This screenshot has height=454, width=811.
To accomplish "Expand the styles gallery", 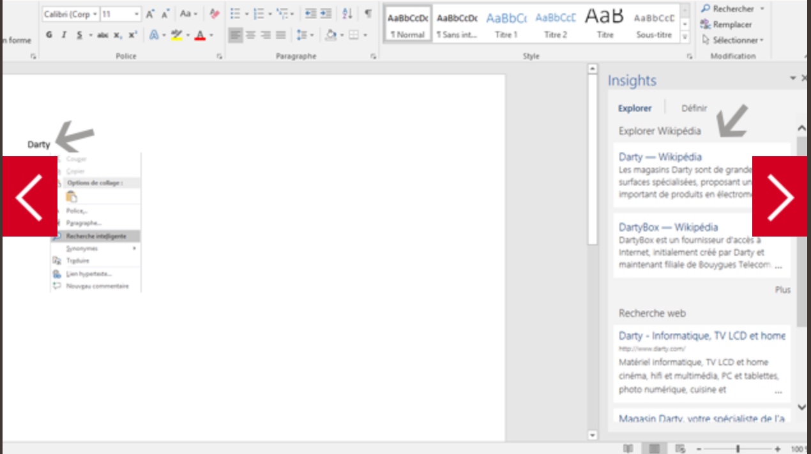I will [685, 37].
